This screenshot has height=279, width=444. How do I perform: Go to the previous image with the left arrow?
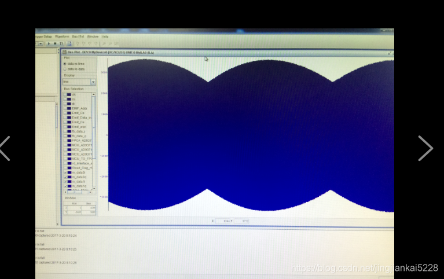pos(5,148)
